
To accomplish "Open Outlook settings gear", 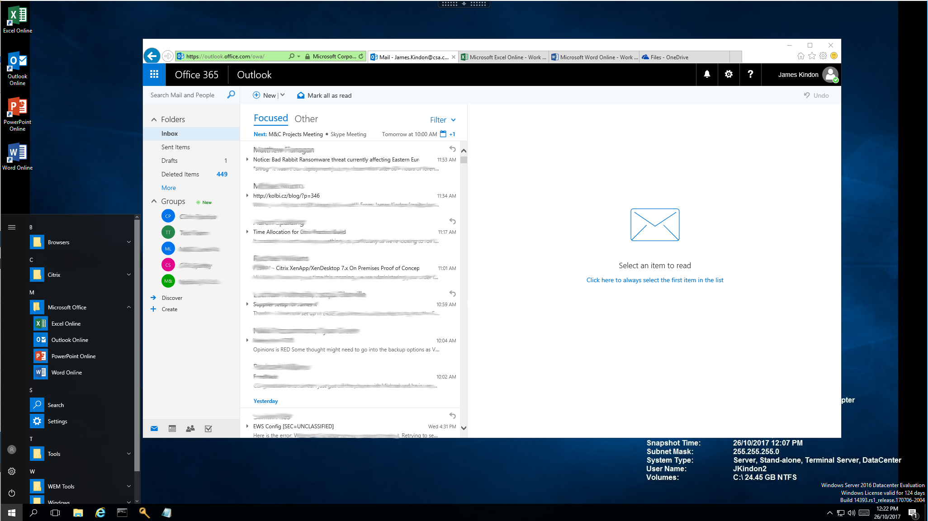I will [x=729, y=75].
